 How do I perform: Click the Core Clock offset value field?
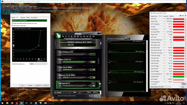[93, 70]
